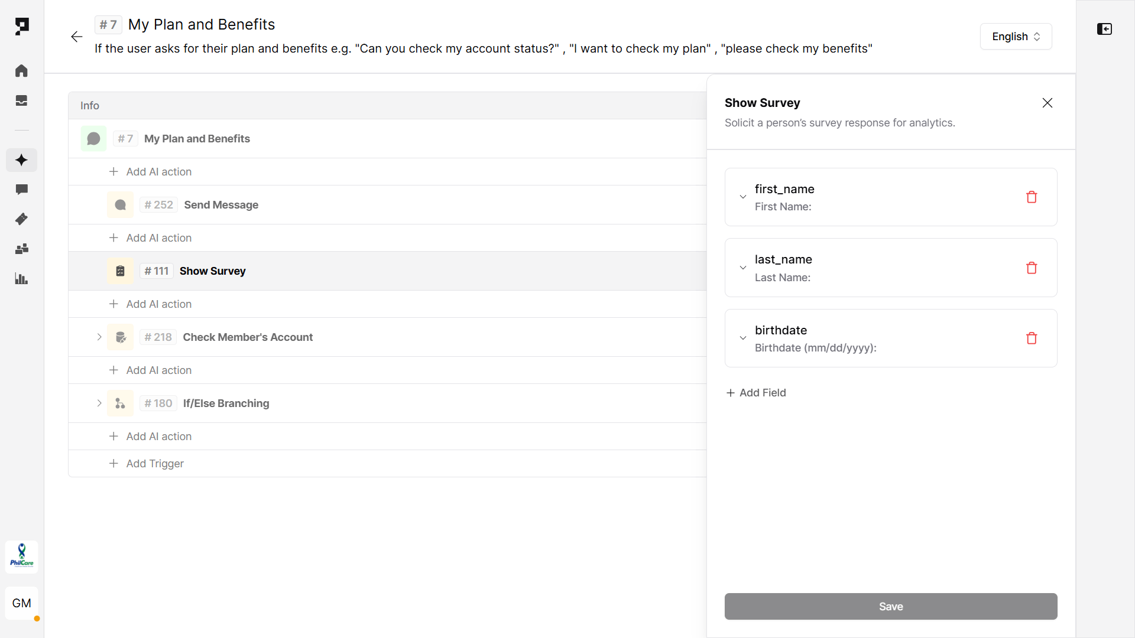Open the bar chart analytics icon
This screenshot has height=638, width=1135.
(21, 279)
